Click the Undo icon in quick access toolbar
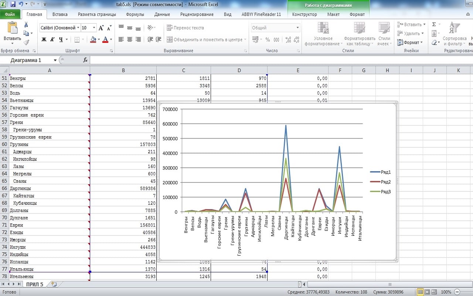This screenshot has width=473, height=296. (21, 5)
